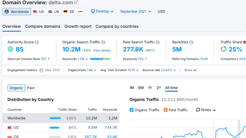The height and width of the screenshot is (138, 246).
Task: Open organic traffic value 10.2M
Action: [71, 49]
